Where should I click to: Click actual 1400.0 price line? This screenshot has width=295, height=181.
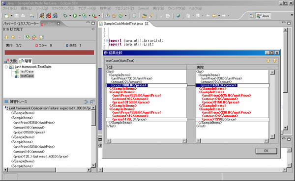click(233, 85)
